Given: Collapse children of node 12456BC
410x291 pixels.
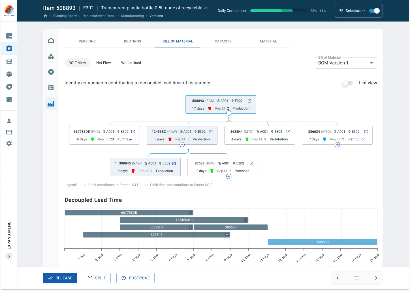Looking at the screenshot, I should click(x=182, y=145).
